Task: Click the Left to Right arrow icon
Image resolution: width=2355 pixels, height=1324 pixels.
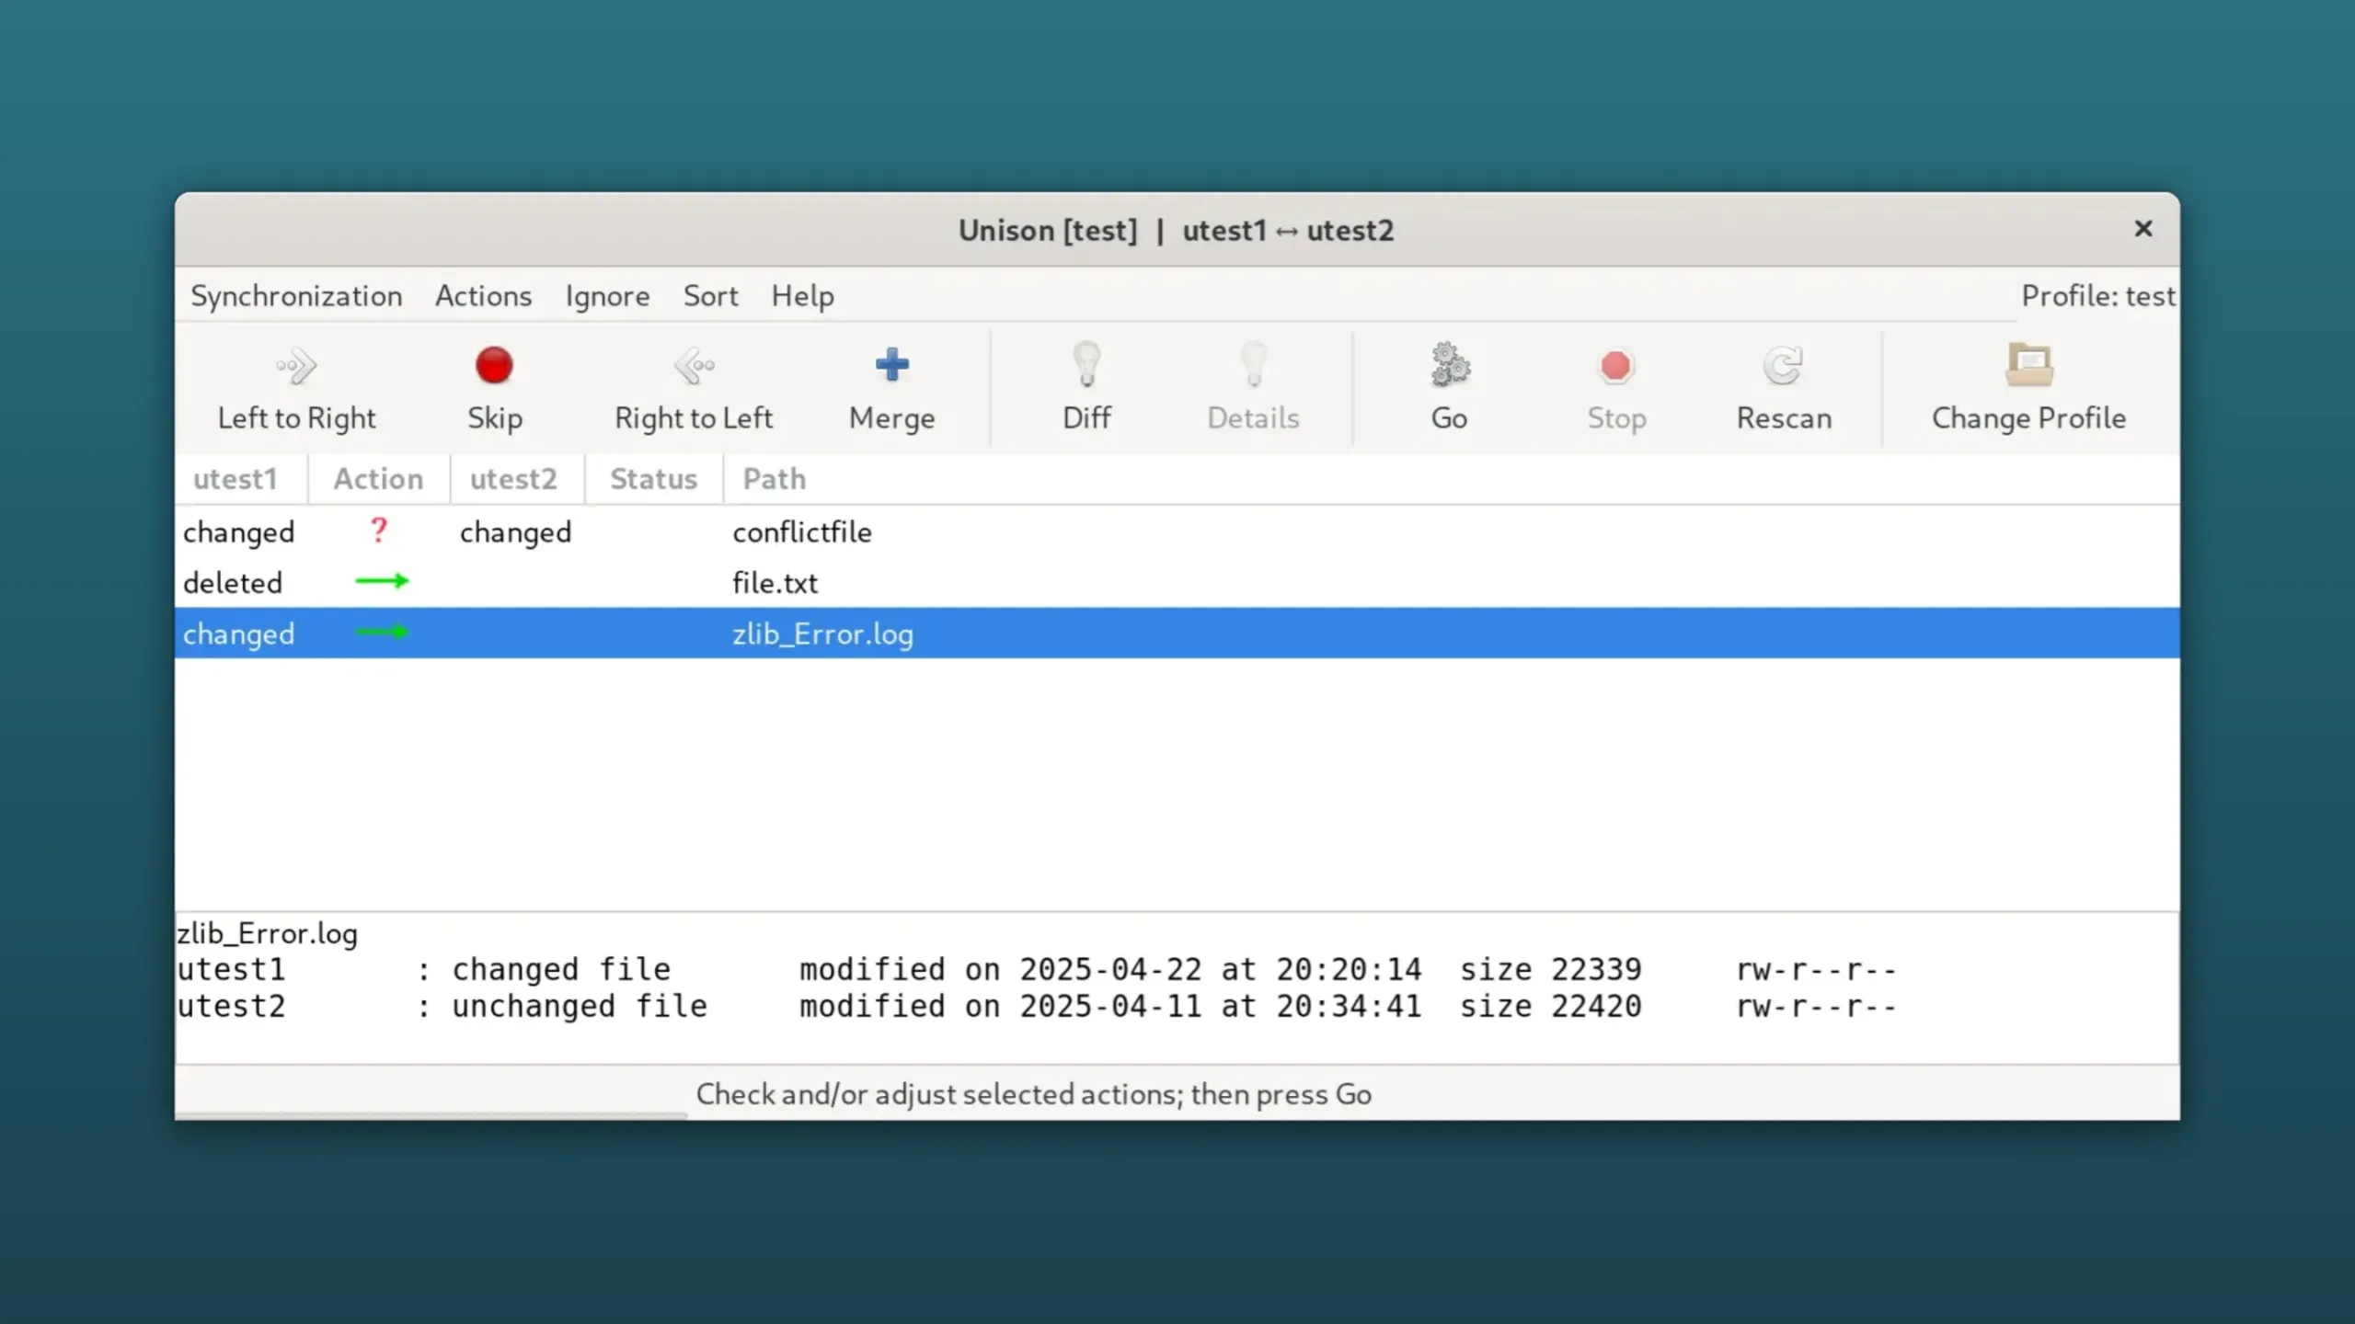Action: [x=296, y=366]
